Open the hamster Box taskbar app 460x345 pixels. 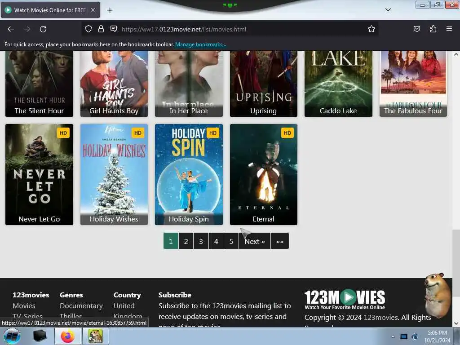[x=96, y=336]
